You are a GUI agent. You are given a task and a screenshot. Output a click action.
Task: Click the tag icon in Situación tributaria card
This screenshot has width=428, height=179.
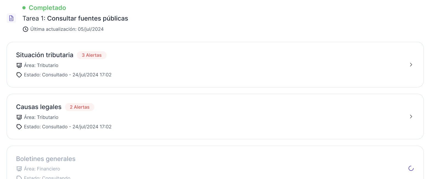[19, 75]
